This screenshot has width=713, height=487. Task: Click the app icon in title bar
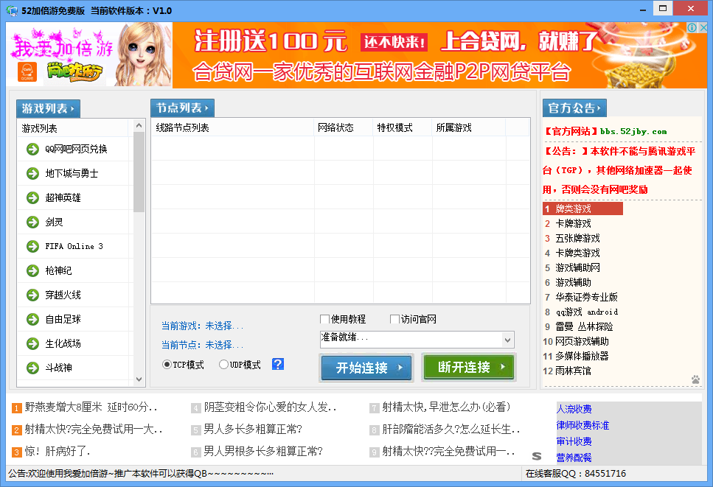click(12, 10)
